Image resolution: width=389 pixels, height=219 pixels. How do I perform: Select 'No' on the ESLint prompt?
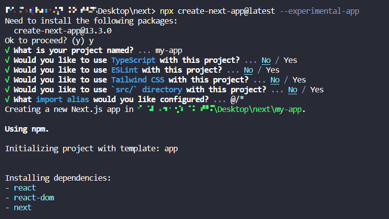248,70
